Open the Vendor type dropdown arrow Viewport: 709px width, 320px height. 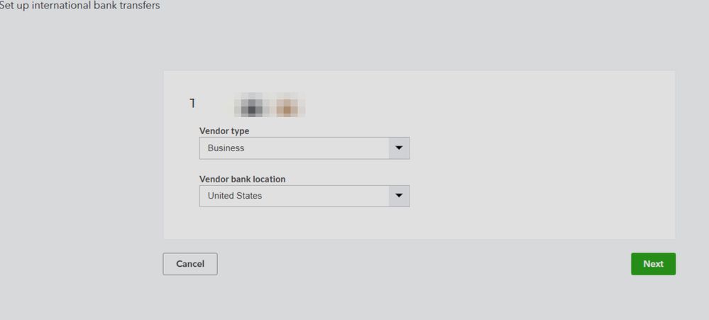pyautogui.click(x=399, y=148)
